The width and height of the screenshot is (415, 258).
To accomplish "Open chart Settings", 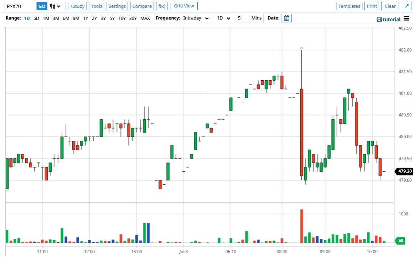I will click(117, 6).
